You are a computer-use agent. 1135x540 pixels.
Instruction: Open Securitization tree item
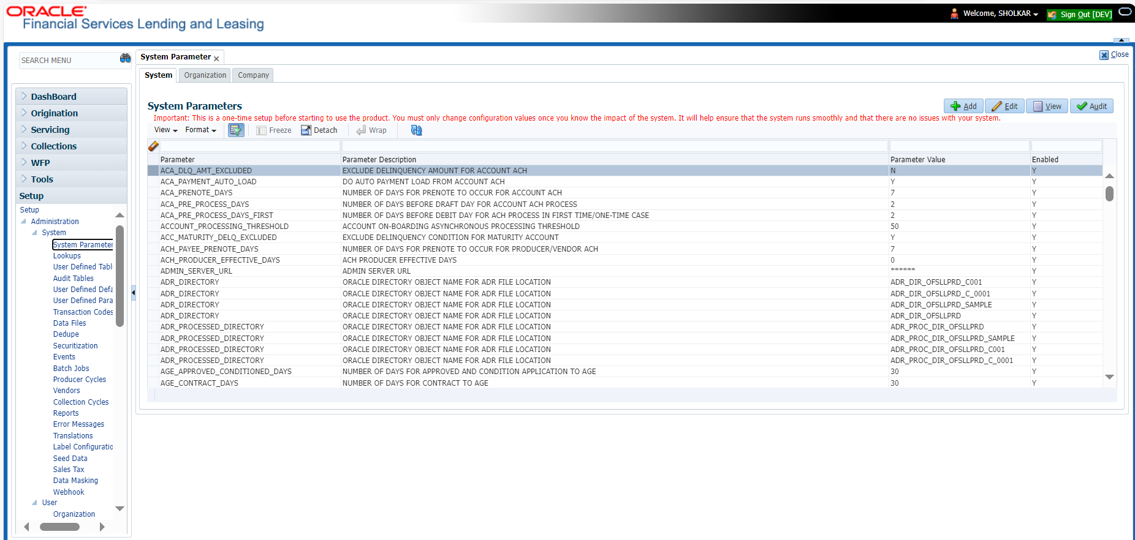point(75,346)
